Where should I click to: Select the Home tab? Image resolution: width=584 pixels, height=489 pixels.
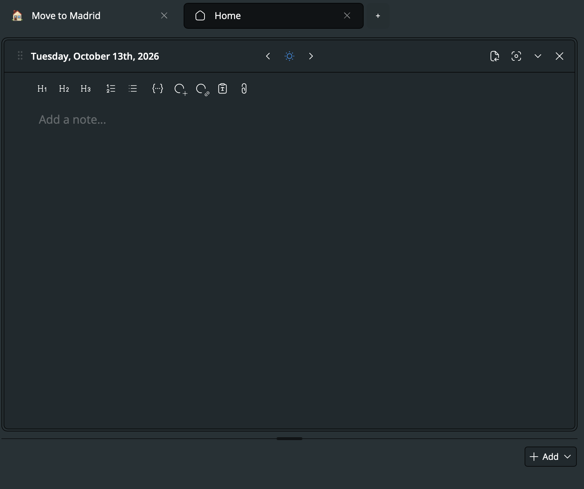tap(274, 16)
